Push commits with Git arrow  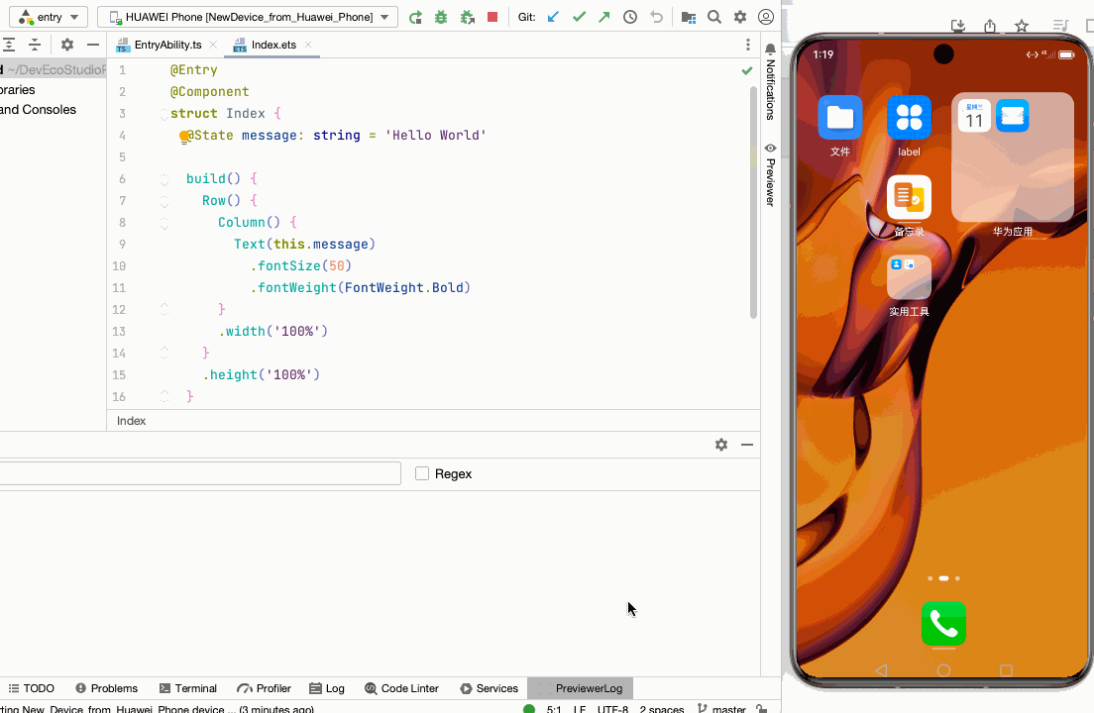click(604, 17)
